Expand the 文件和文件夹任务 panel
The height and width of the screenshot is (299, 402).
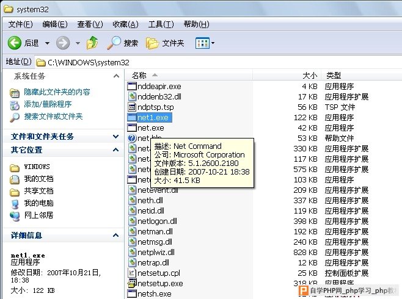pyautogui.click(x=116, y=137)
